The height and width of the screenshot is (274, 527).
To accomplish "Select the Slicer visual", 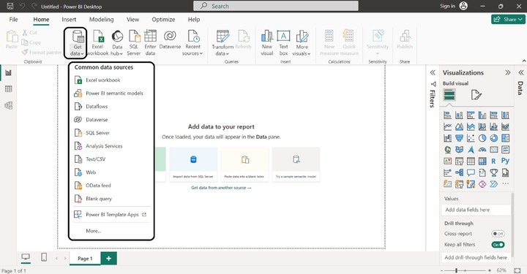I will (459, 161).
